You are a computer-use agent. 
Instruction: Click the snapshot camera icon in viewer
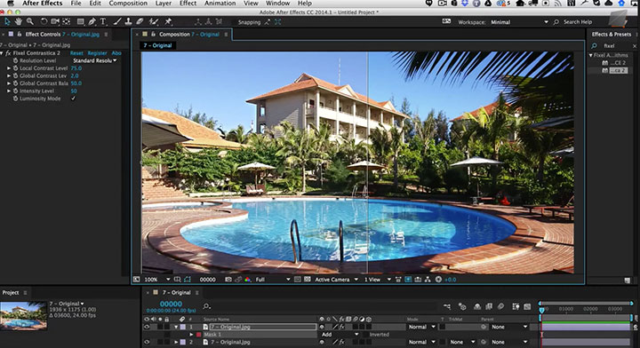click(x=228, y=280)
